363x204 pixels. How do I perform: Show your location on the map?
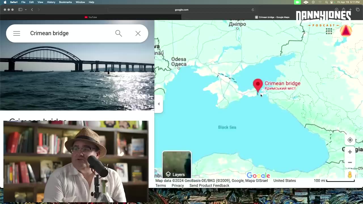[350, 140]
